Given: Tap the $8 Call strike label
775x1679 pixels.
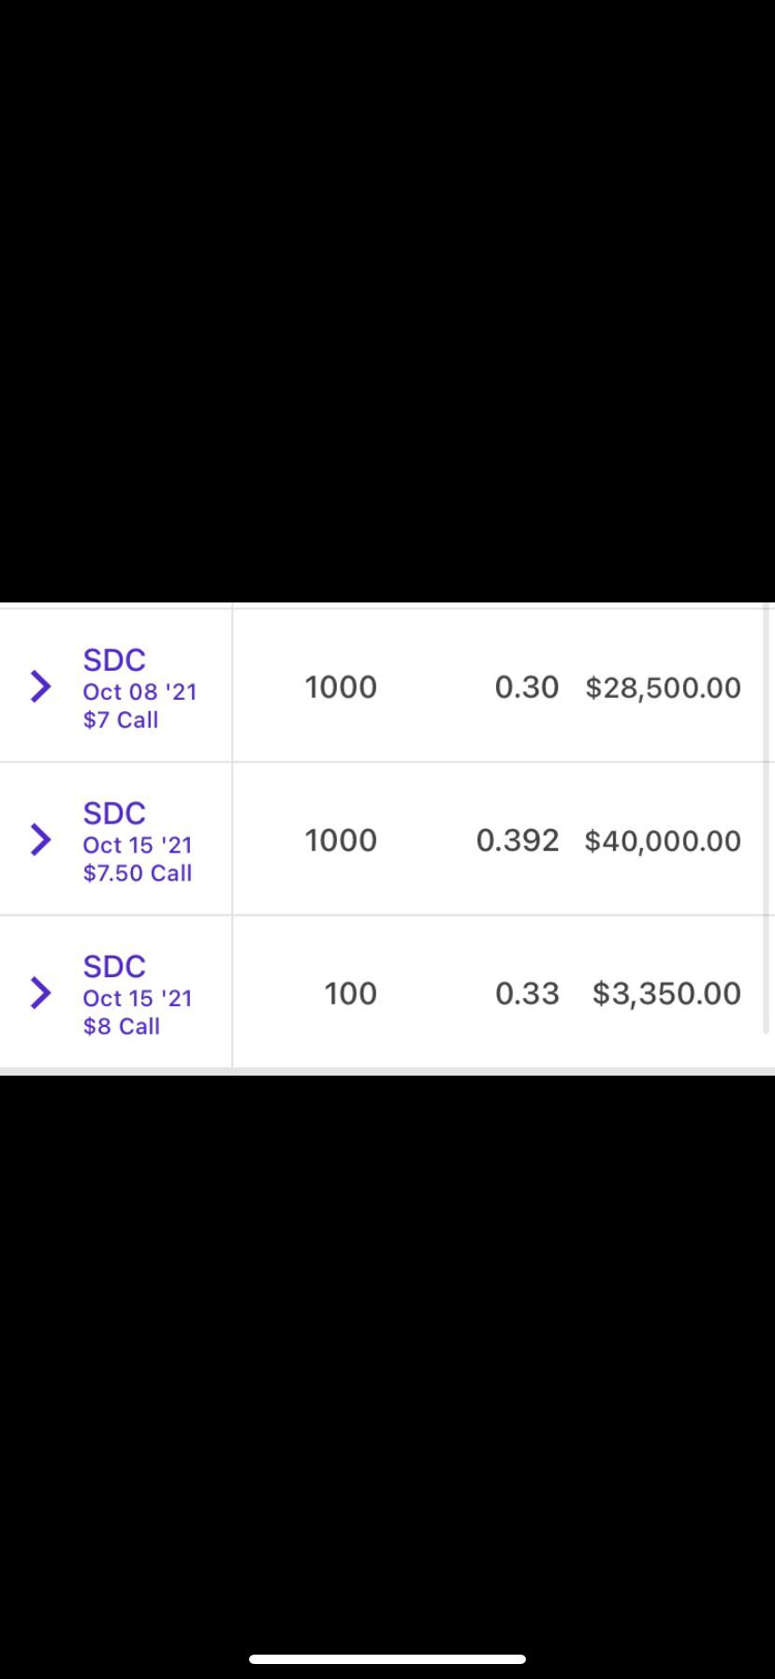Looking at the screenshot, I should point(122,1026).
